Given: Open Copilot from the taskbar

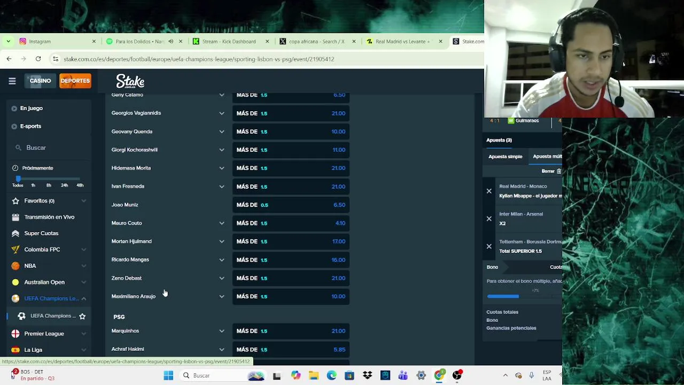Looking at the screenshot, I should [296, 375].
